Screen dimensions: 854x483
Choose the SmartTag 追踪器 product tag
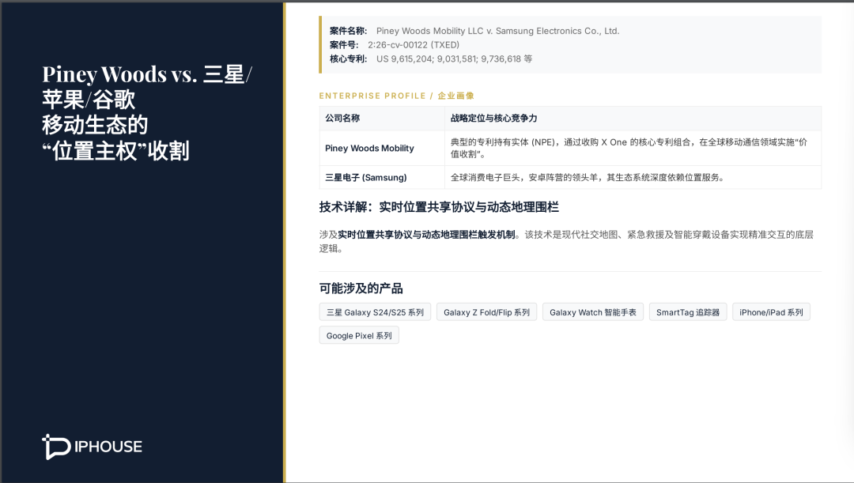[688, 312]
